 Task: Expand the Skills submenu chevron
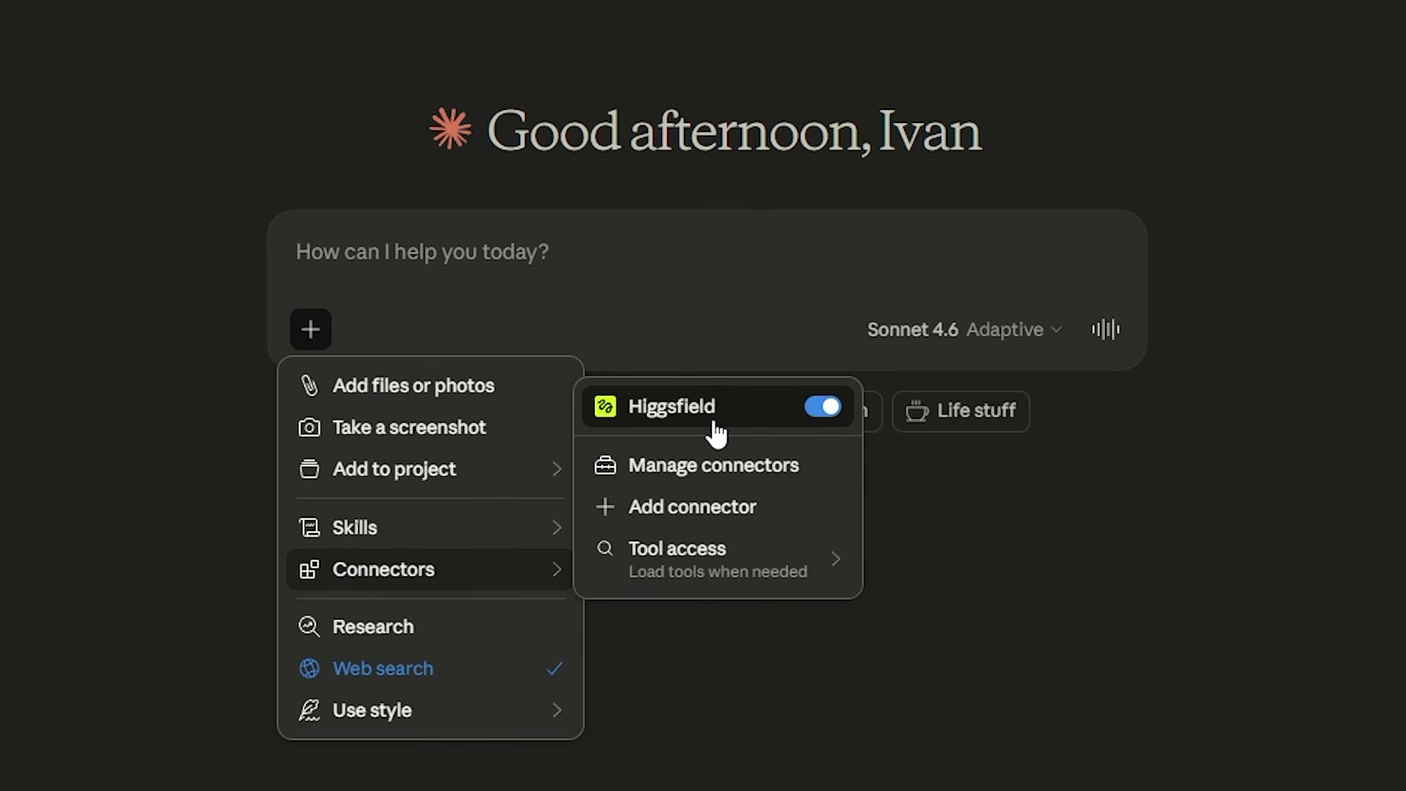(x=557, y=527)
